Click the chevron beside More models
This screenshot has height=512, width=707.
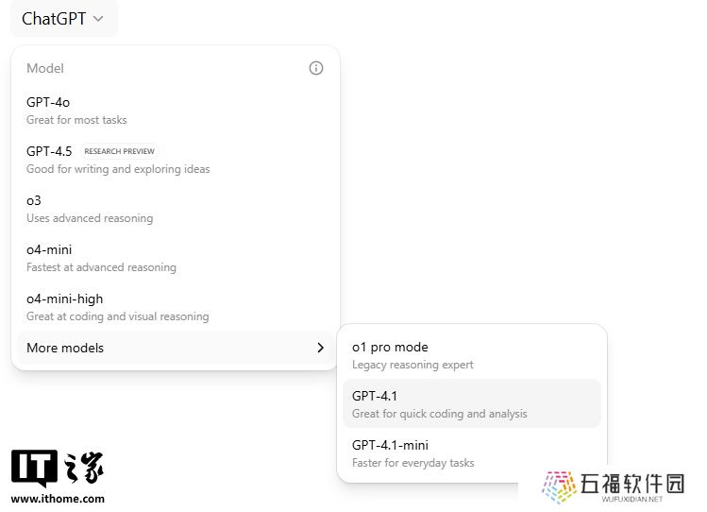coord(320,348)
